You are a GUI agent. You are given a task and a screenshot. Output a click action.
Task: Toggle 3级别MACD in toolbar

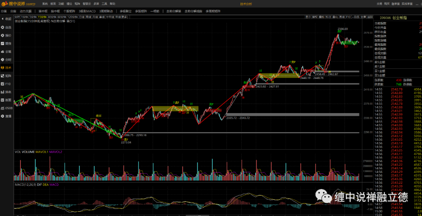[x=87, y=11]
